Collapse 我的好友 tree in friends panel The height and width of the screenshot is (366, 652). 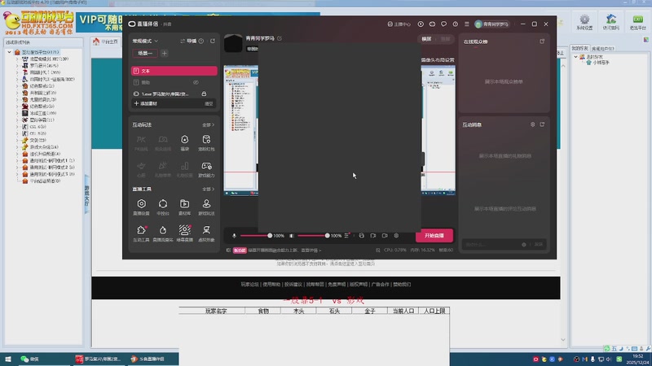(x=576, y=57)
